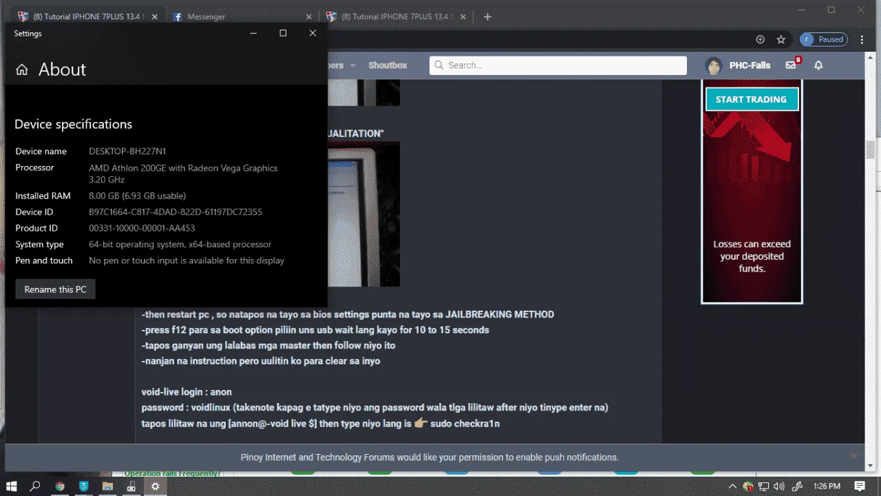This screenshot has height=496, width=881.
Task: Open Chrome's three-dot menu
Action: pyautogui.click(x=862, y=39)
